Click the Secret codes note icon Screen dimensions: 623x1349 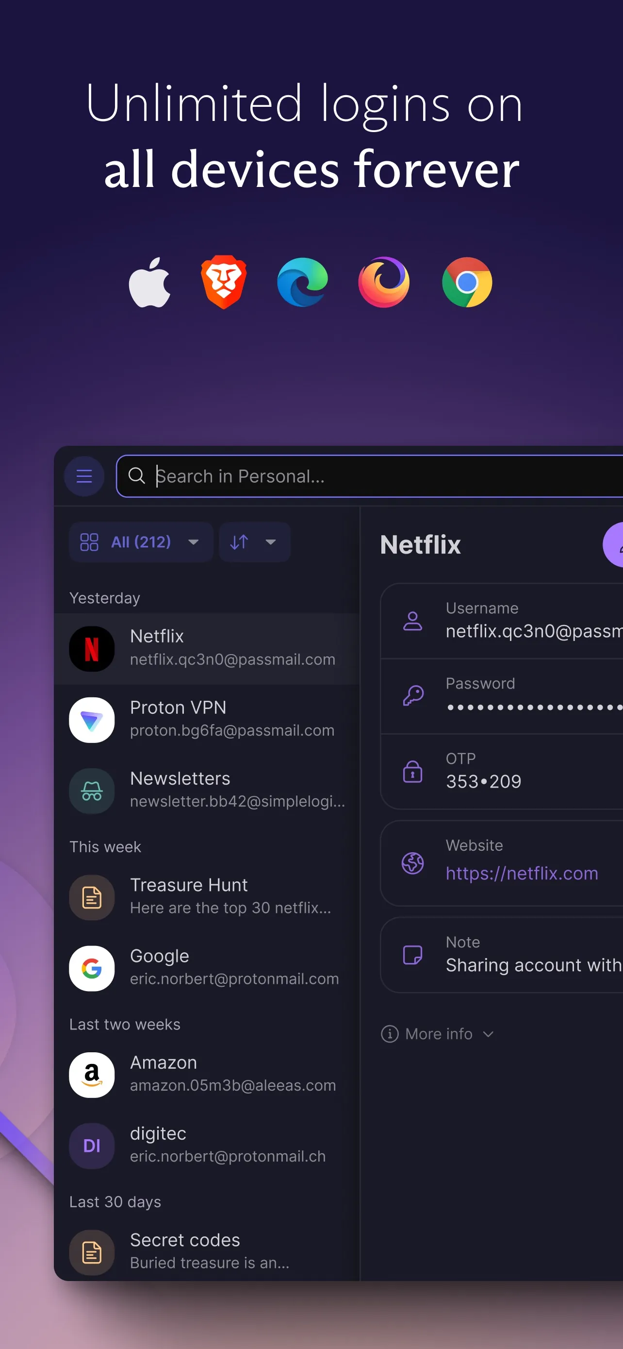pyautogui.click(x=92, y=1253)
